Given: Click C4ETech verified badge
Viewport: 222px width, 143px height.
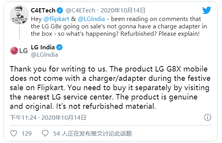Looking at the screenshot, I should pyautogui.click(x=60, y=10).
